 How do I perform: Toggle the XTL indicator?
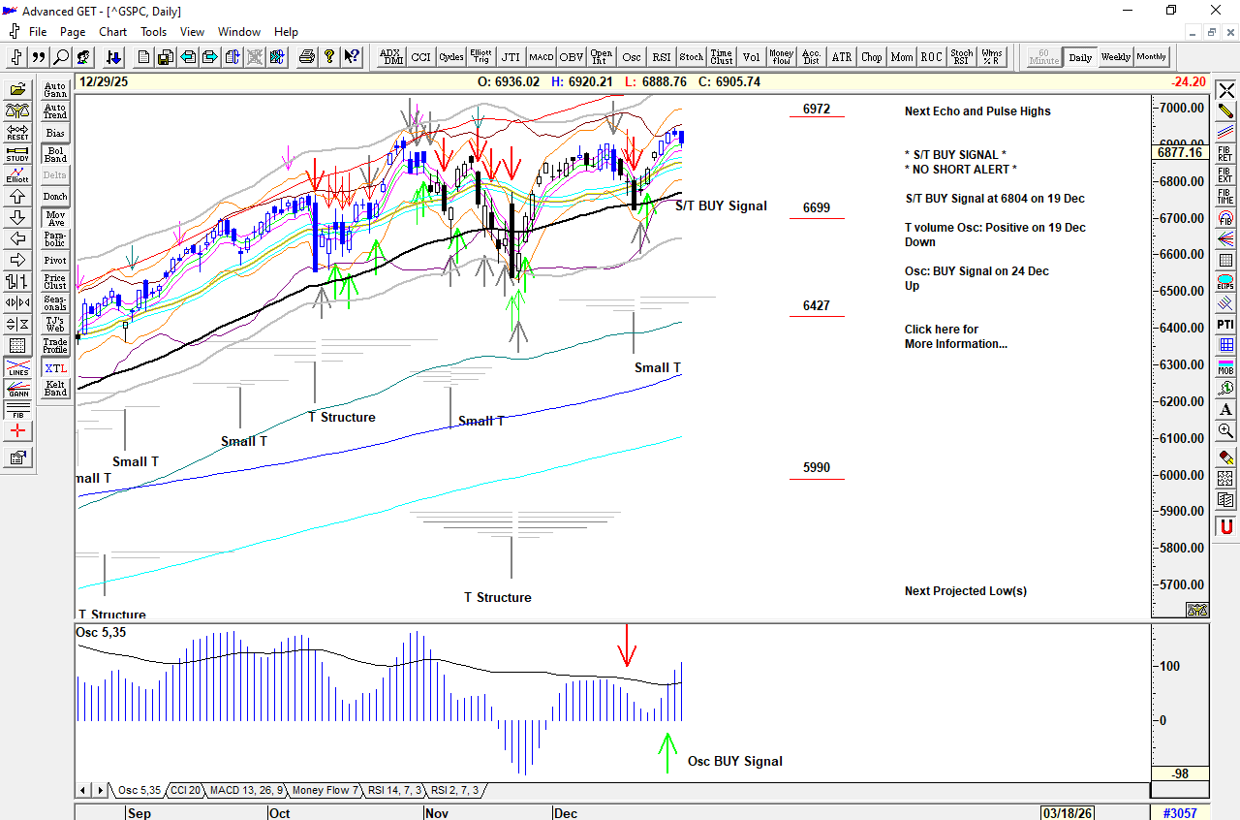tap(55, 368)
